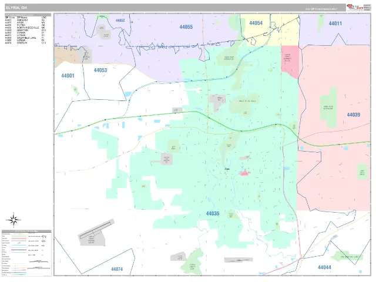The height and width of the screenshot is (282, 376).
Task: Click the ZIP Code column header in index
Action: [x=10, y=18]
